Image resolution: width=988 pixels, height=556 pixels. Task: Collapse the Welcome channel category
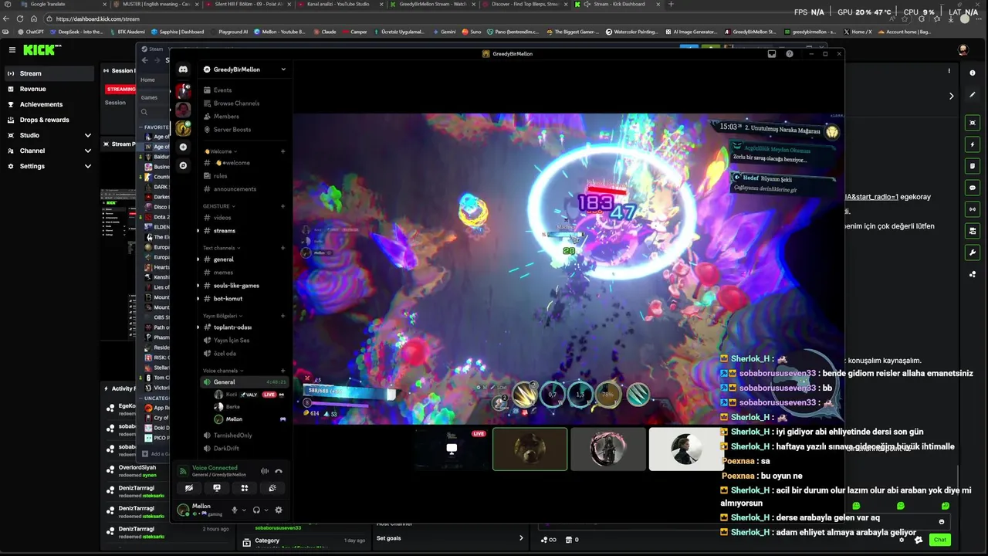[x=220, y=151]
